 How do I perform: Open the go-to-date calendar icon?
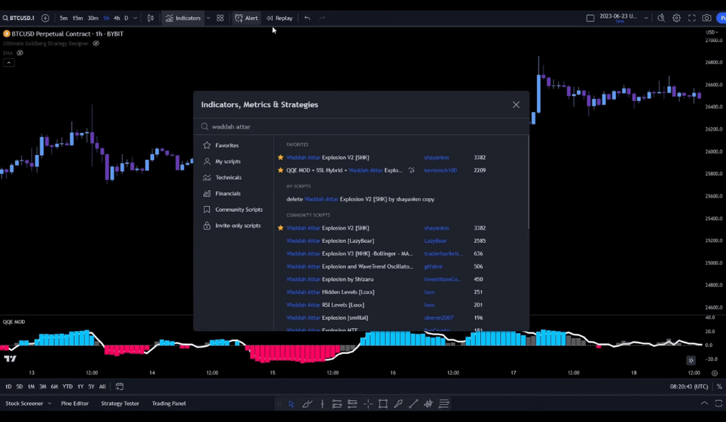[119, 386]
